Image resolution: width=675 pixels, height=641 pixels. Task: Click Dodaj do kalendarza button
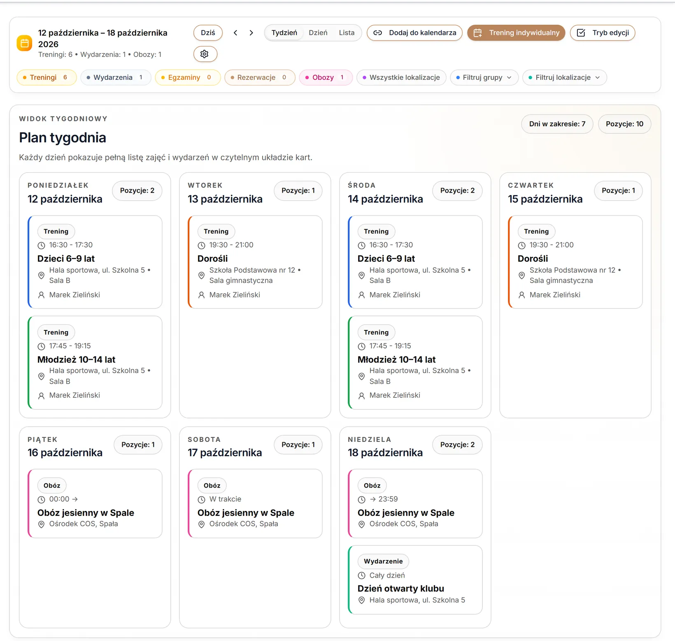click(x=414, y=33)
